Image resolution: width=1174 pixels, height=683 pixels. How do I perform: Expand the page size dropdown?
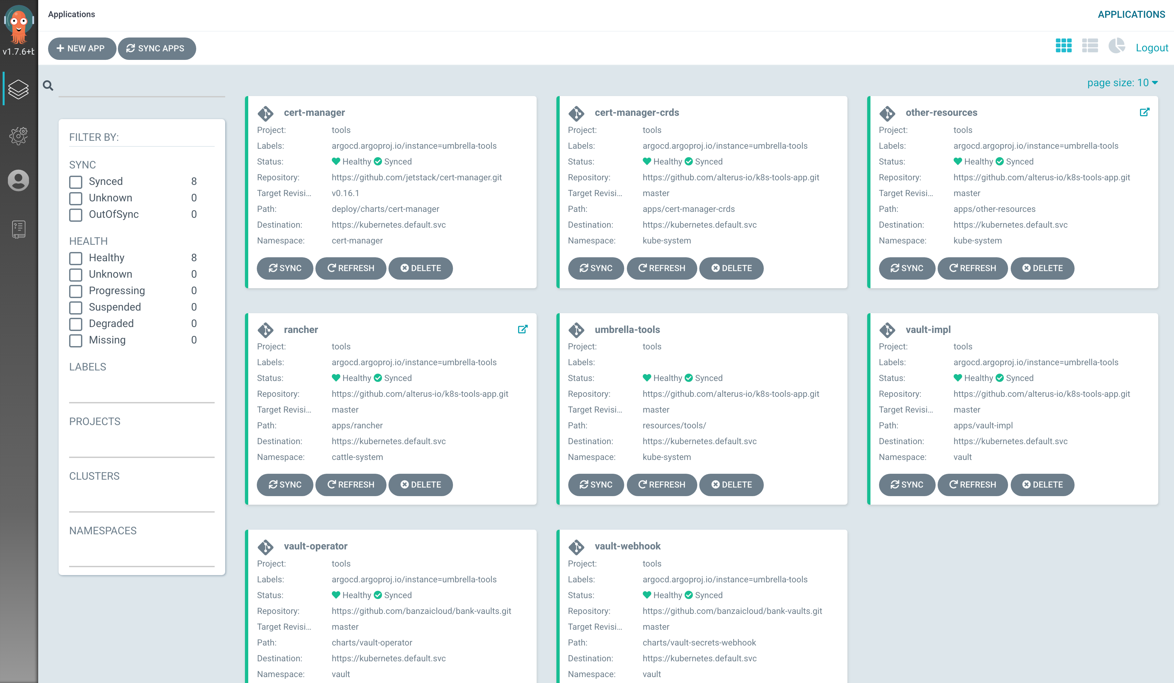click(x=1122, y=83)
